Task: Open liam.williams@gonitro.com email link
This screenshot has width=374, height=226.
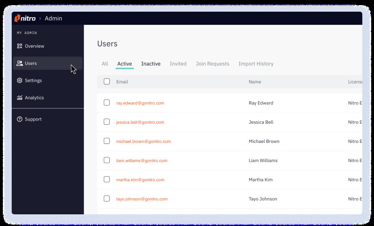Action: (x=142, y=161)
